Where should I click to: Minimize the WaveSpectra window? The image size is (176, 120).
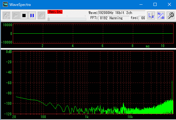[141, 4]
